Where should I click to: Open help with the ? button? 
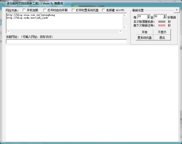point(177,10)
